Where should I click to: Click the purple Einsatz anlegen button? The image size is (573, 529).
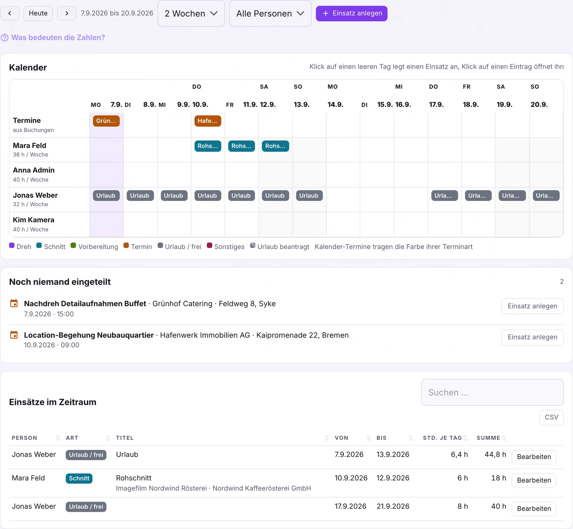(x=351, y=13)
